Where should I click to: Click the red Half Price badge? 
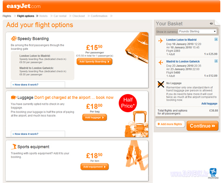[x=128, y=103]
